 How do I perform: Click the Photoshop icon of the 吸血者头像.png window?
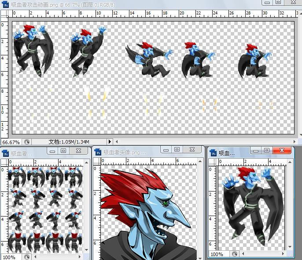(98, 152)
